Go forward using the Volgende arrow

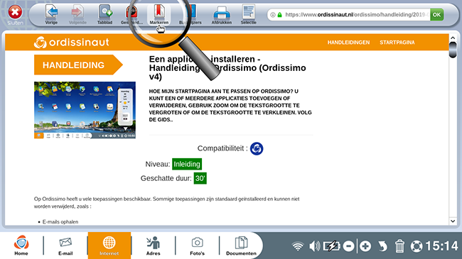pos(77,14)
